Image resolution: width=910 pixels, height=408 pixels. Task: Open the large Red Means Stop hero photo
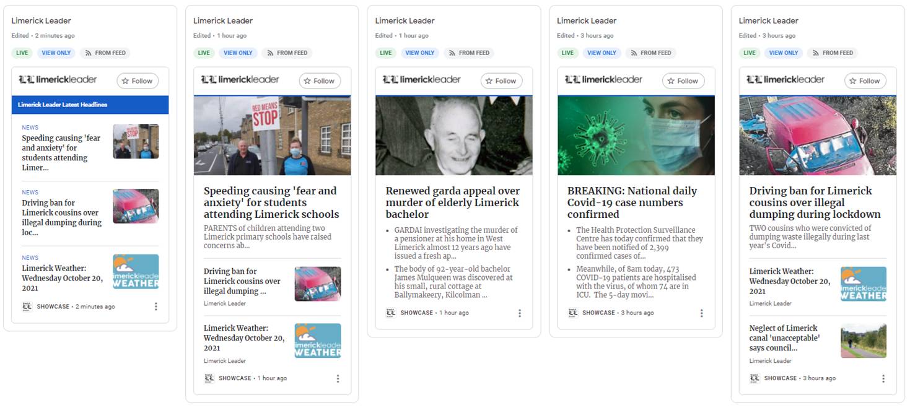tap(273, 136)
